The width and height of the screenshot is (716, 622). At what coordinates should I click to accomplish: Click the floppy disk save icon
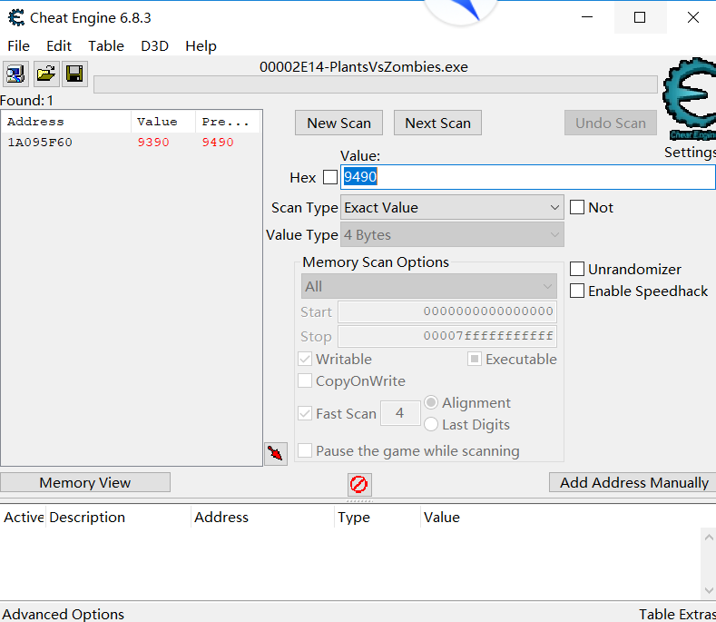[74, 74]
